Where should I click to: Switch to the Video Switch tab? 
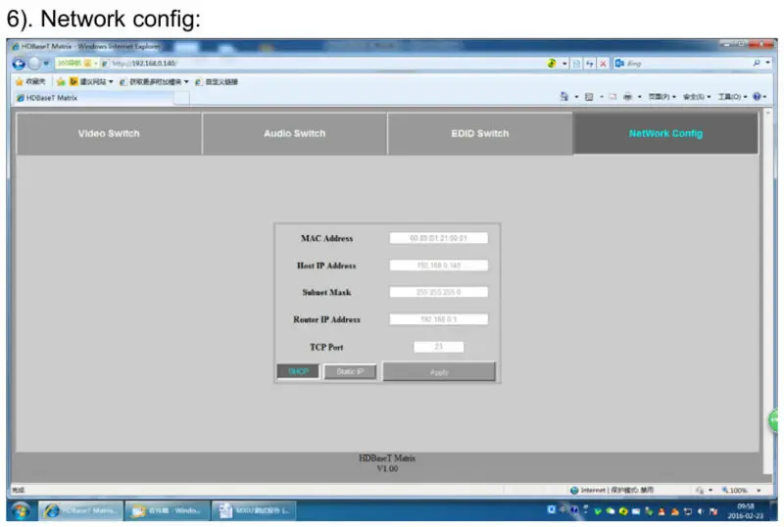click(109, 133)
